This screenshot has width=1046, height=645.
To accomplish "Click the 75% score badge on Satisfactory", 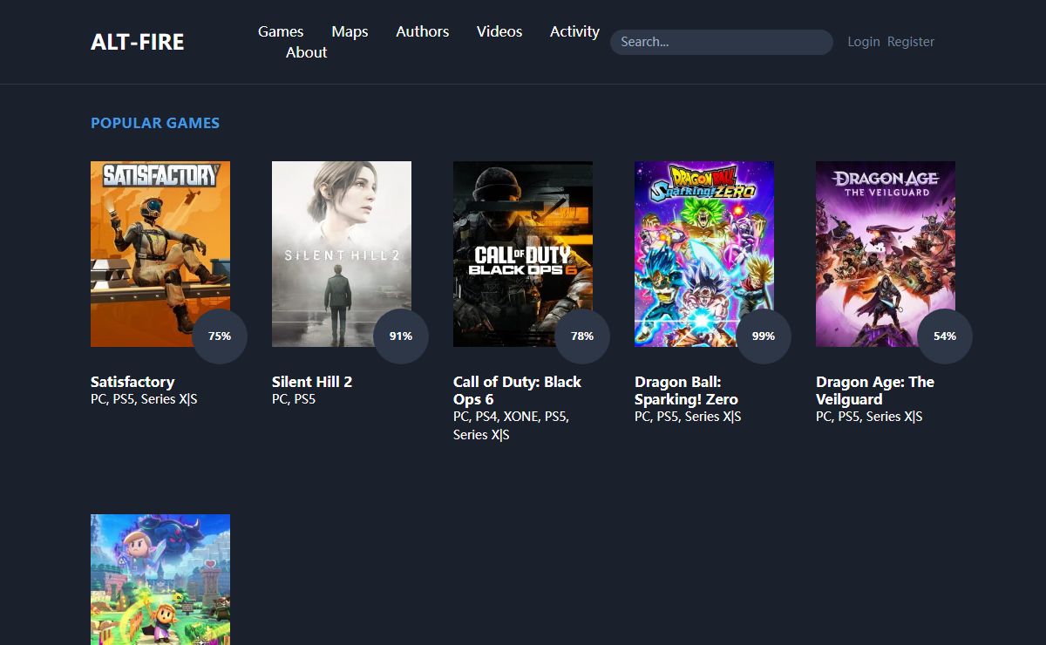I will coord(220,336).
